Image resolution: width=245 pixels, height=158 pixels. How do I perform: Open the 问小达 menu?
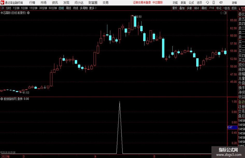(x=79, y=3)
